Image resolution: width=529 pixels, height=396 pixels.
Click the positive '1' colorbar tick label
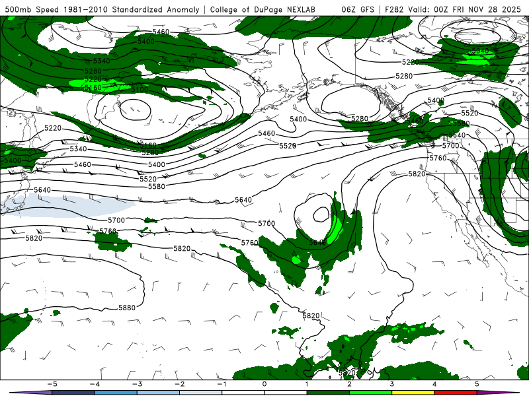tap(307, 384)
